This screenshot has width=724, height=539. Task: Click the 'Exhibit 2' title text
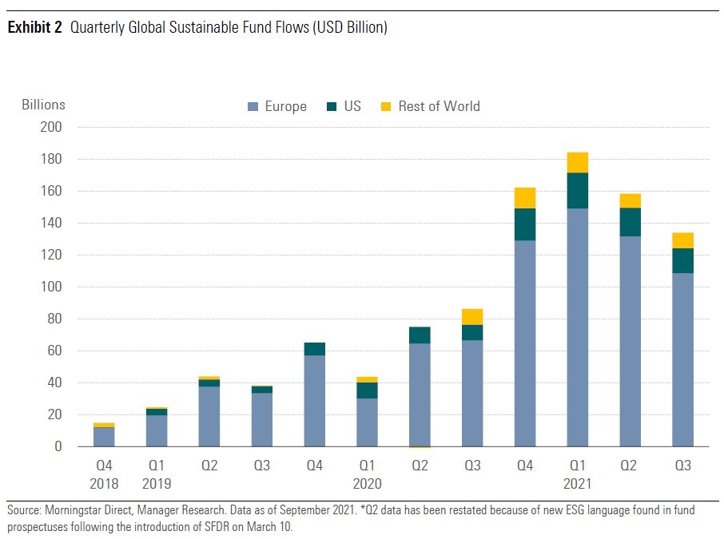[37, 28]
